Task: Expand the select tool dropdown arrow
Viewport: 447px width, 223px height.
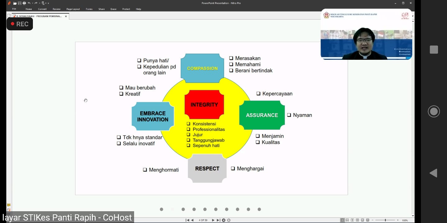Action: tap(46, 3)
